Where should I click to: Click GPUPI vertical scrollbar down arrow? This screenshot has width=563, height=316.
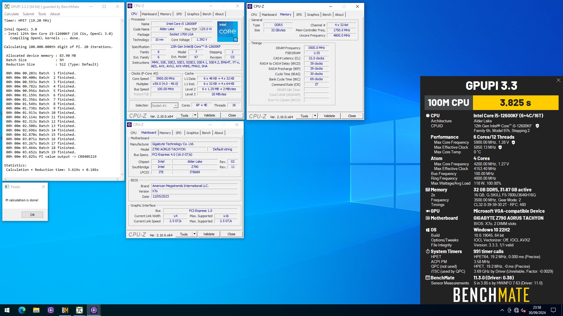(122, 174)
